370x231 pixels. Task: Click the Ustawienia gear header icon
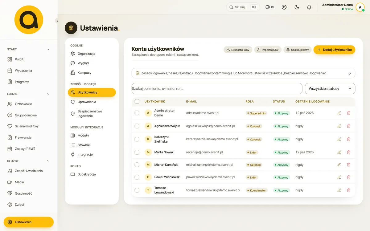(71, 28)
